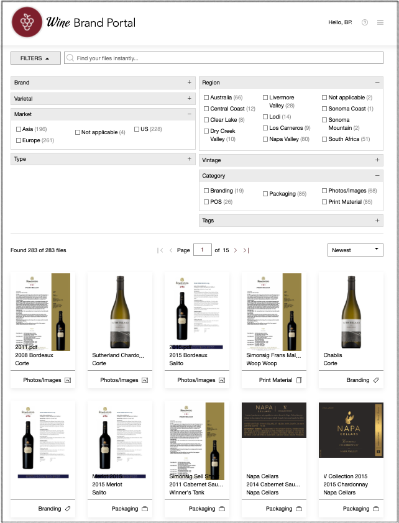The image size is (399, 523).
Task: Tick the Clear Lake region checkbox
Action: [x=206, y=120]
